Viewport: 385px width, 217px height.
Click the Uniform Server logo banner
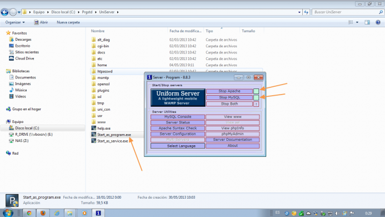[x=178, y=98]
